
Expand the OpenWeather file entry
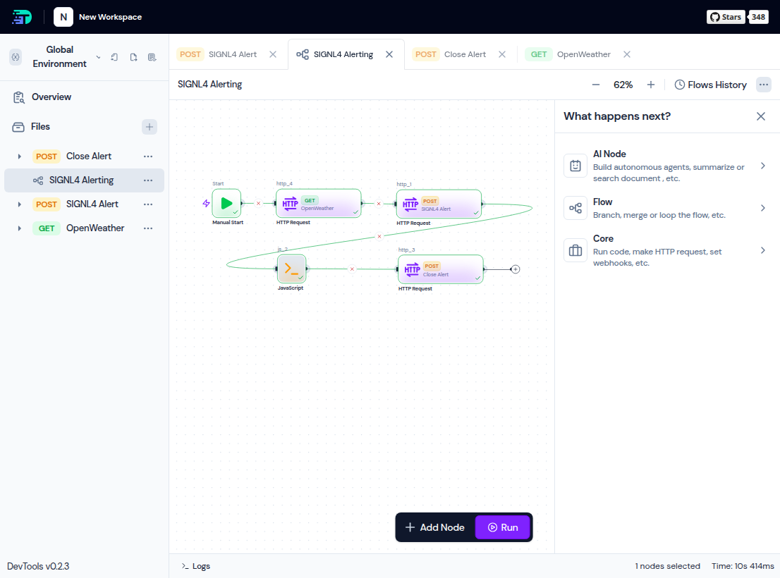tap(20, 228)
